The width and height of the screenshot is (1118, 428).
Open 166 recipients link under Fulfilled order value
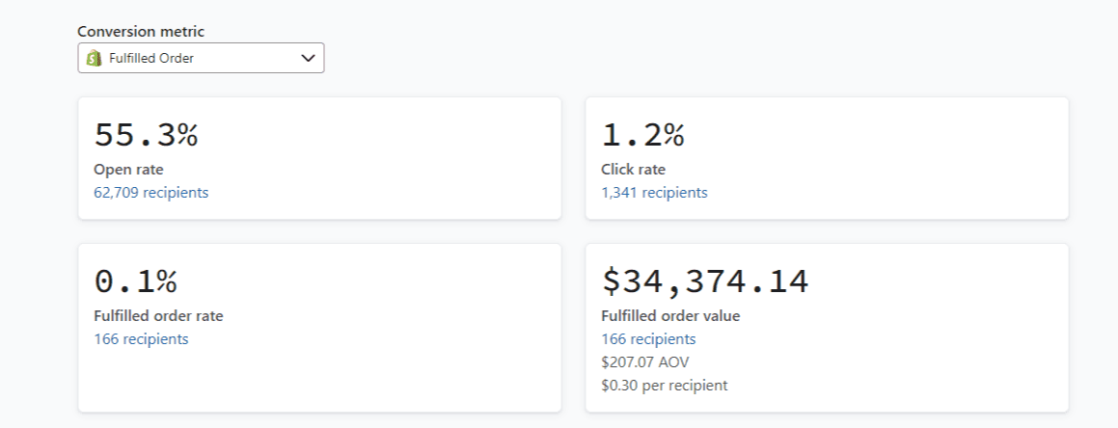(648, 338)
